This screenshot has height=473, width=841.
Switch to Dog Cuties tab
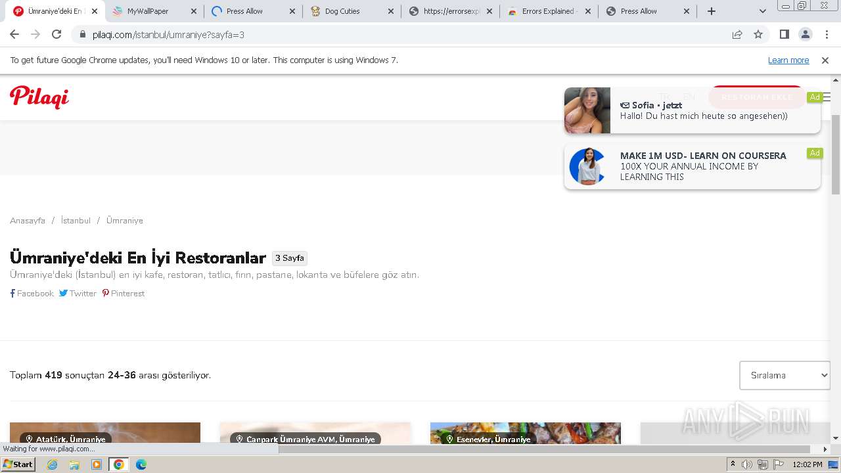click(352, 11)
